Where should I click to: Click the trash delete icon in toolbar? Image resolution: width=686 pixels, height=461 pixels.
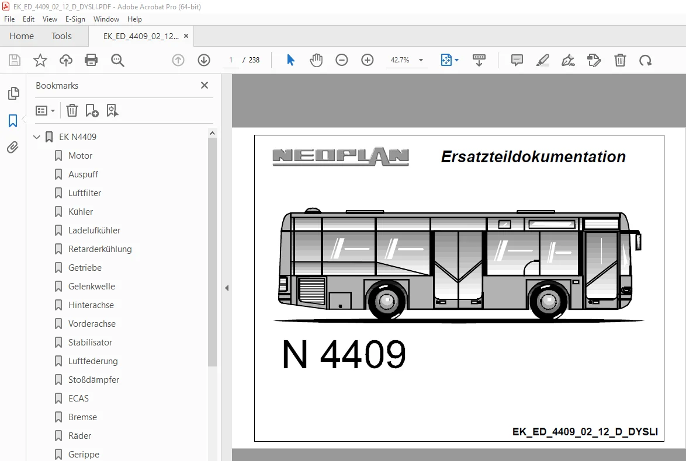pyautogui.click(x=620, y=60)
